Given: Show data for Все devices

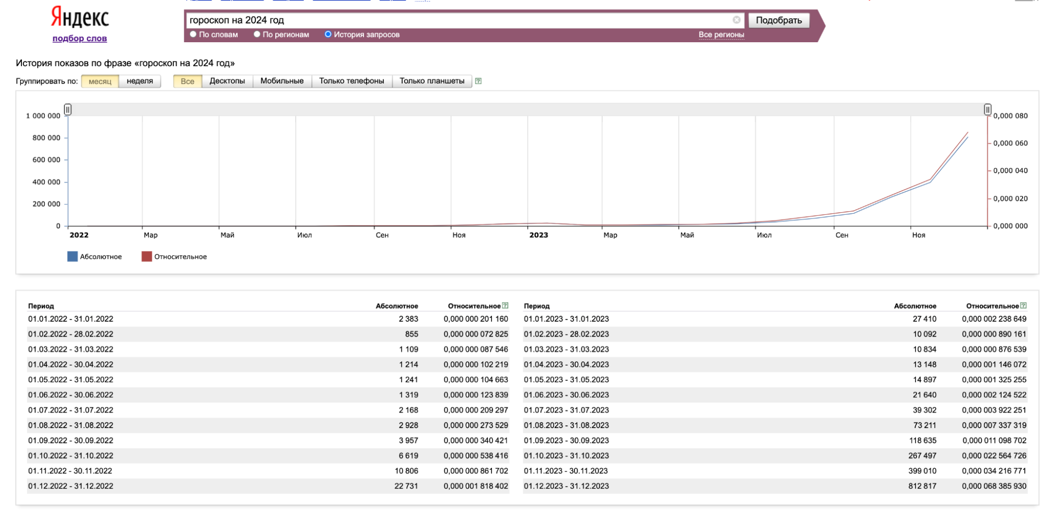Looking at the screenshot, I should click(x=187, y=81).
